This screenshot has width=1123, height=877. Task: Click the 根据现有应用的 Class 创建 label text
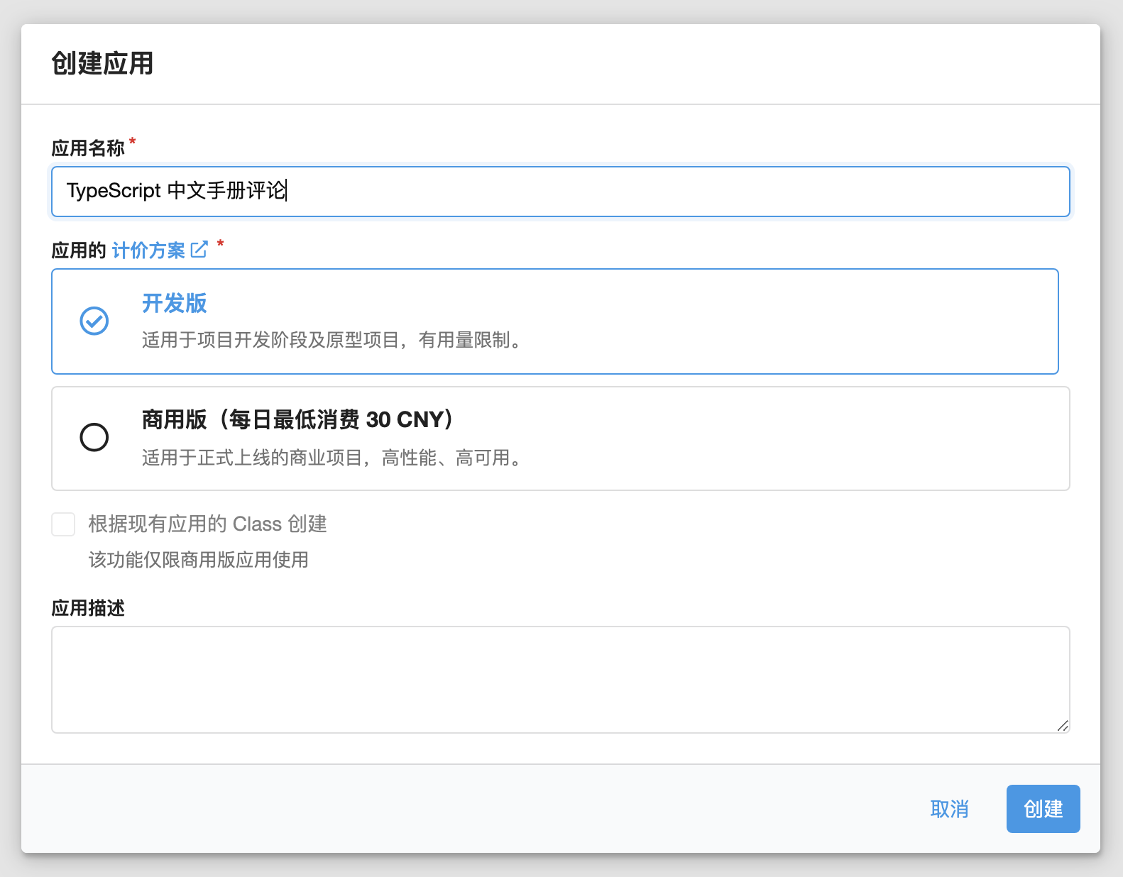coord(207,524)
